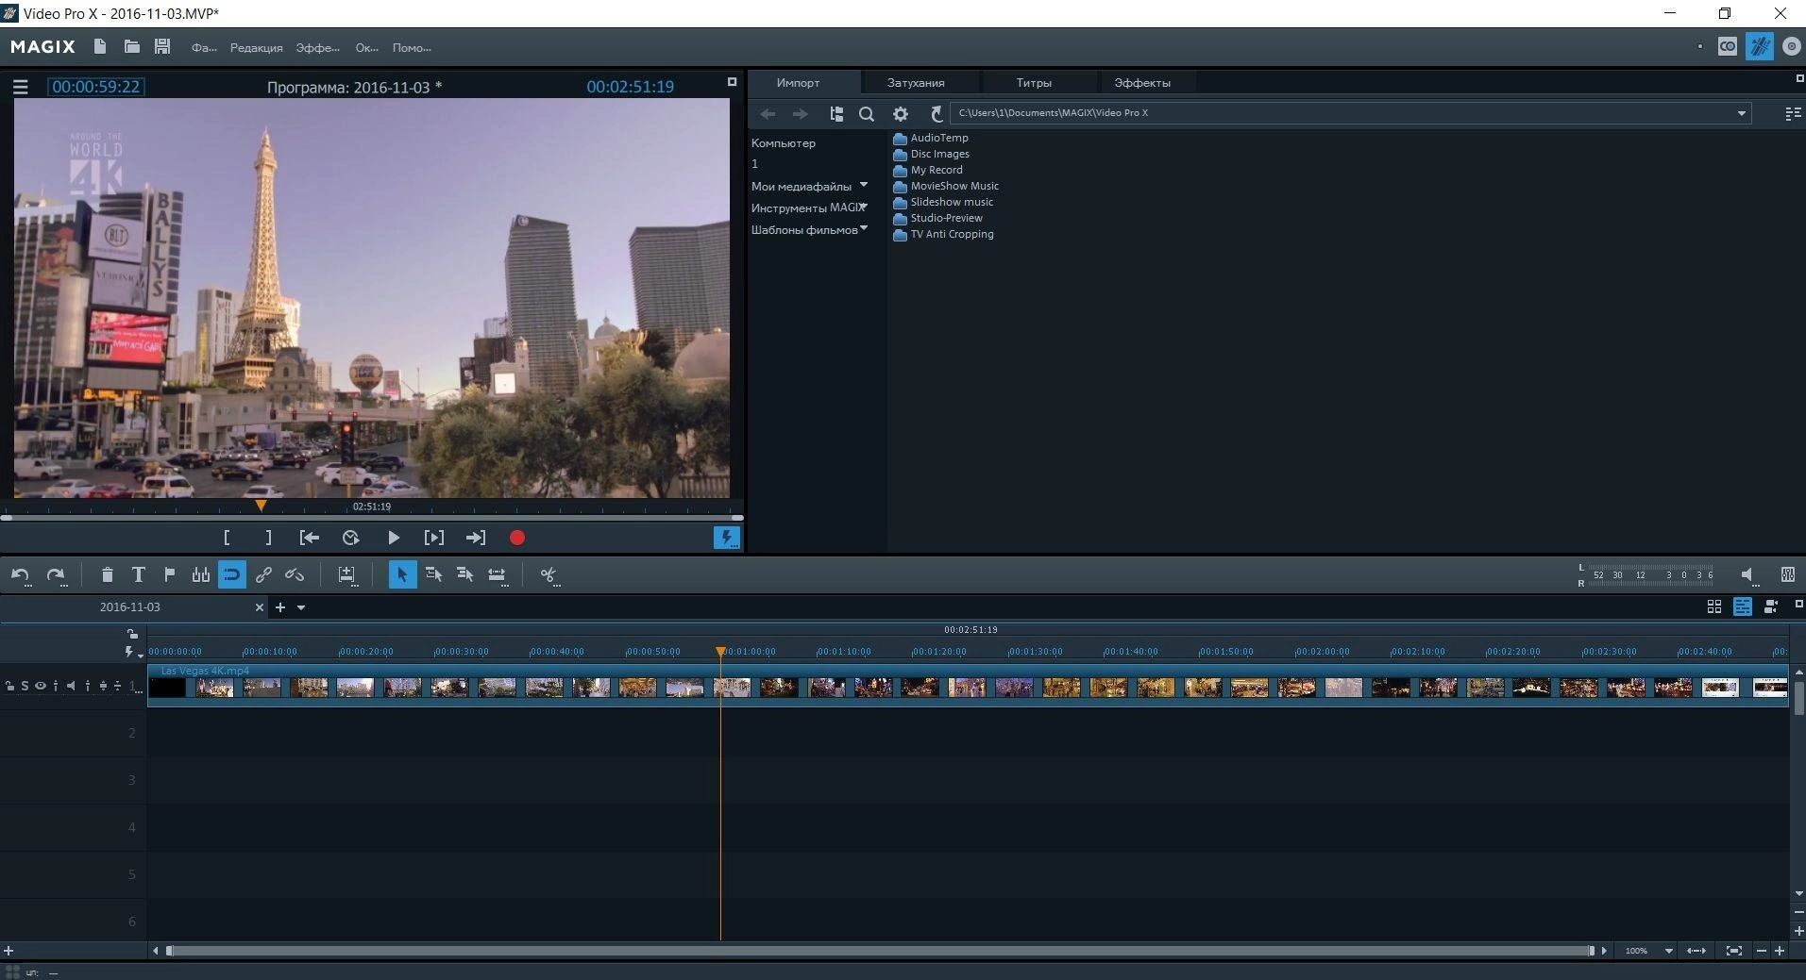Click the Delete trash can icon
The image size is (1806, 980).
[107, 574]
